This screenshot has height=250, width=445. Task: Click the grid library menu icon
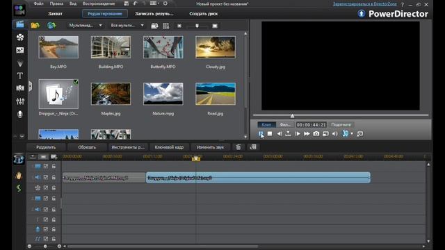166,26
